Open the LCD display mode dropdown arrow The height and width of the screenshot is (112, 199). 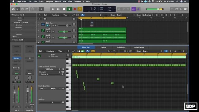[x=115, y=9]
